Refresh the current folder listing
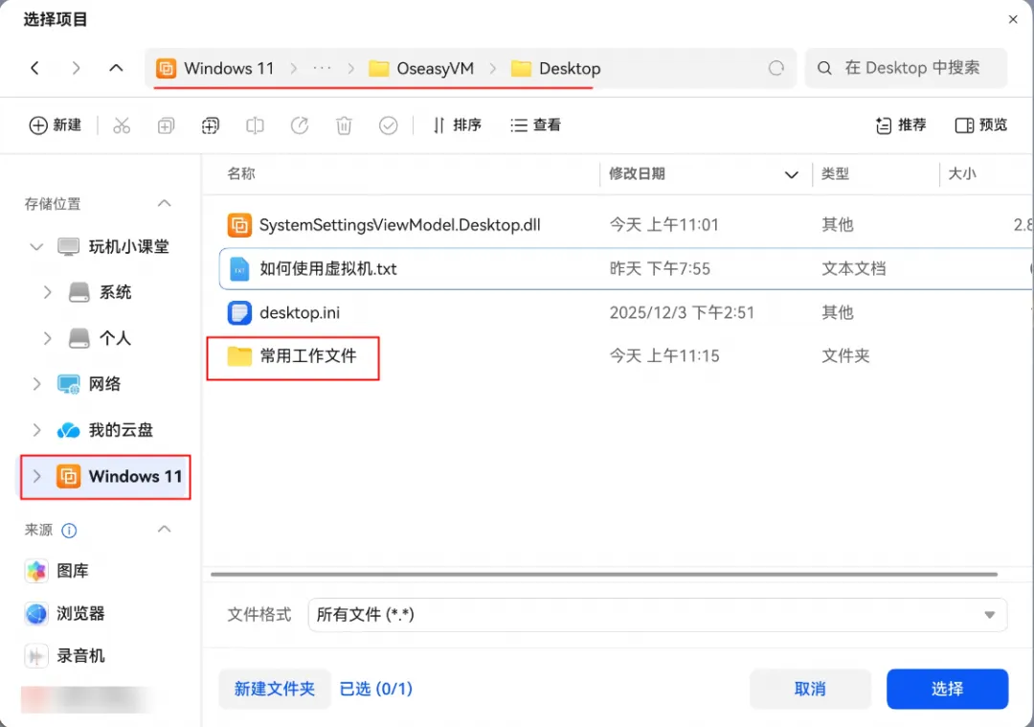Image resolution: width=1034 pixels, height=727 pixels. click(x=776, y=68)
